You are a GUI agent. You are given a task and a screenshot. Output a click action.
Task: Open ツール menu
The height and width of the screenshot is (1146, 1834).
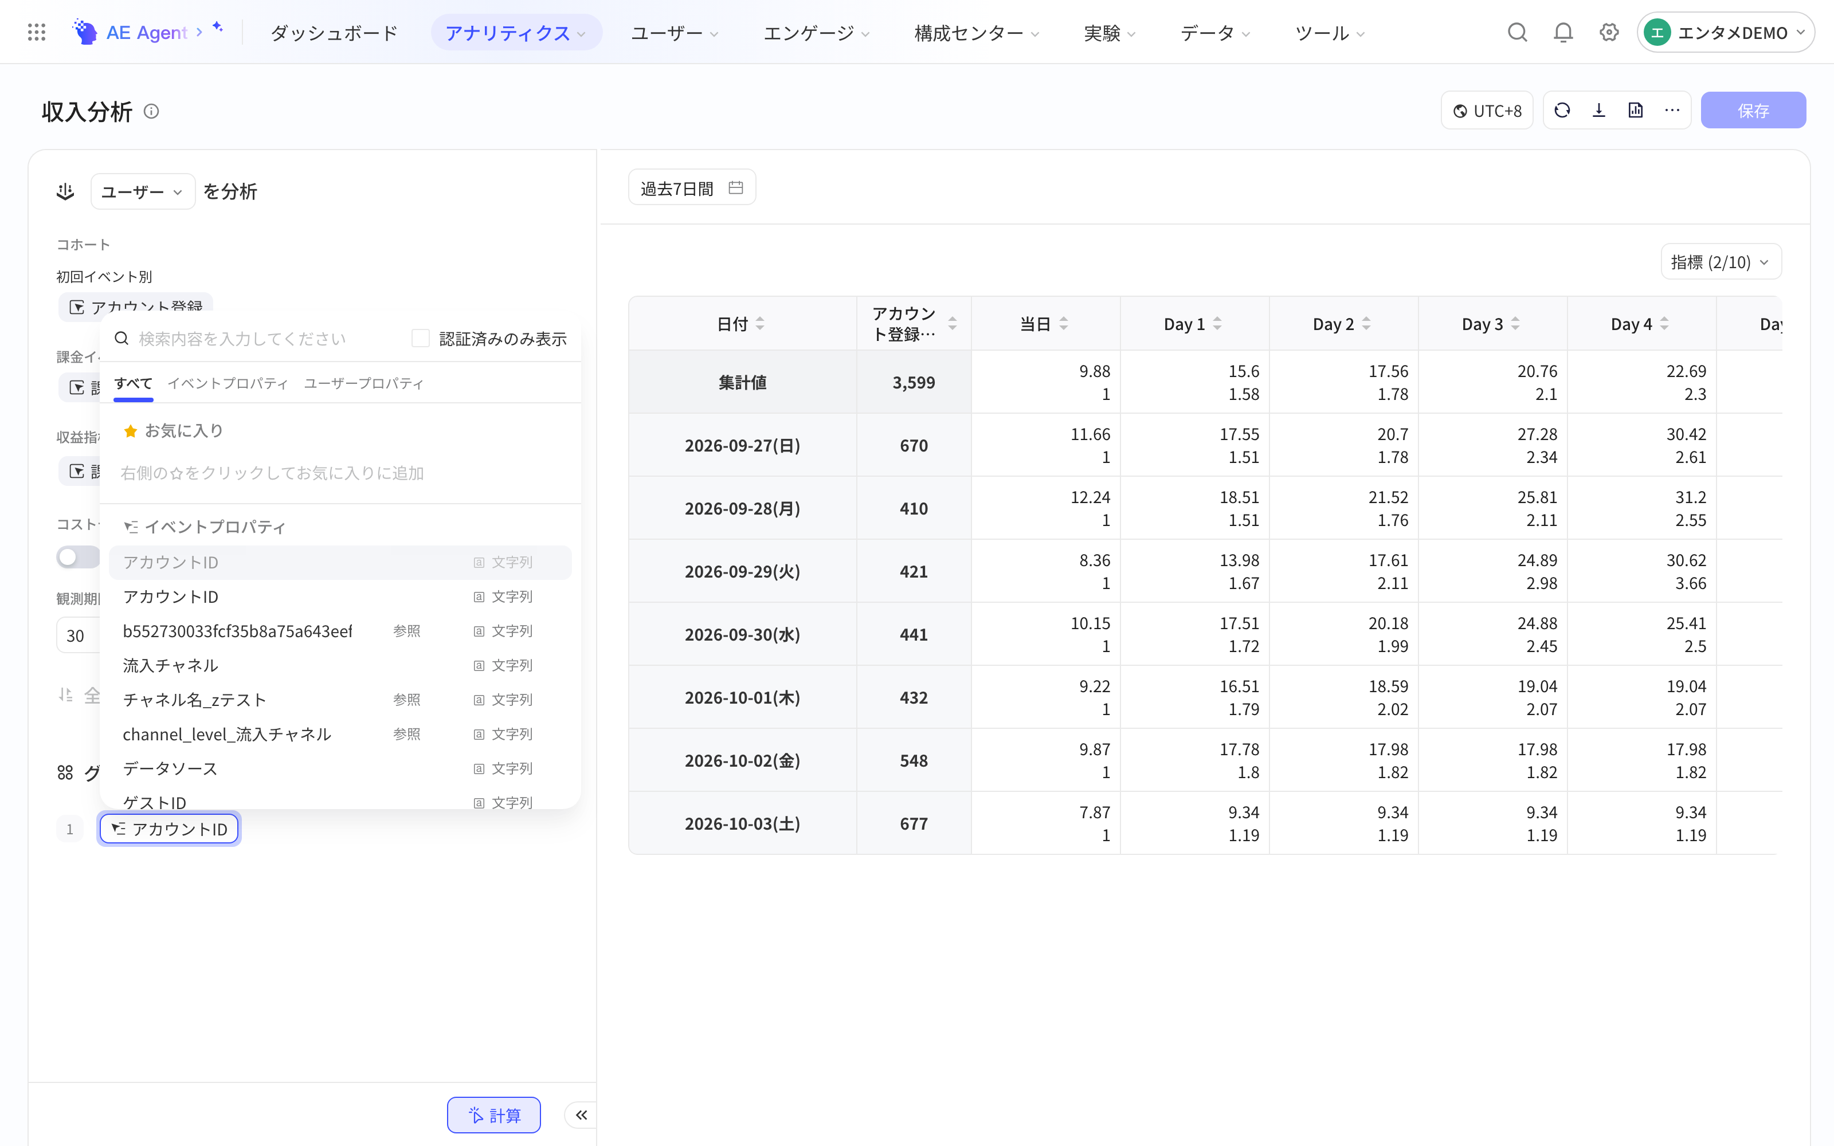[x=1330, y=33]
